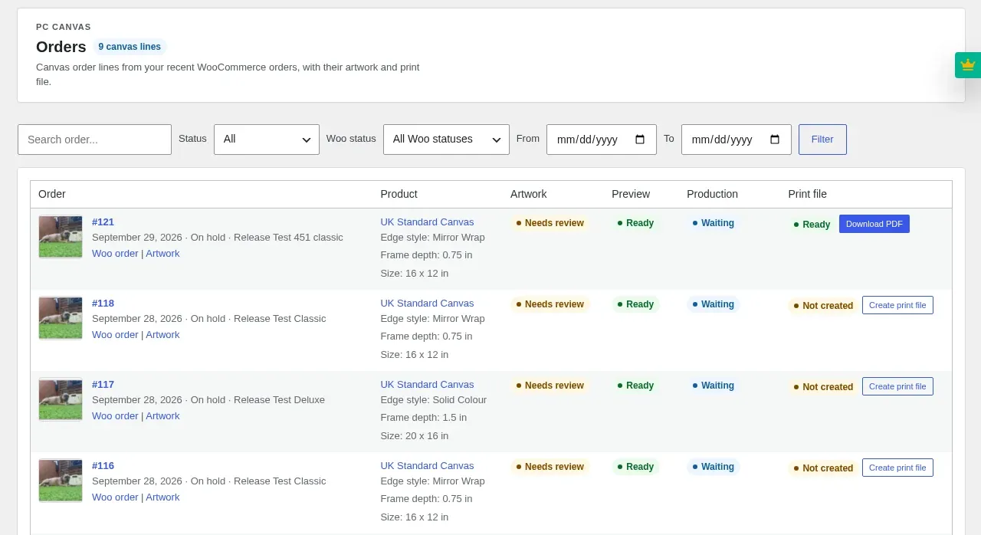Click the Print file column header

[x=808, y=194]
